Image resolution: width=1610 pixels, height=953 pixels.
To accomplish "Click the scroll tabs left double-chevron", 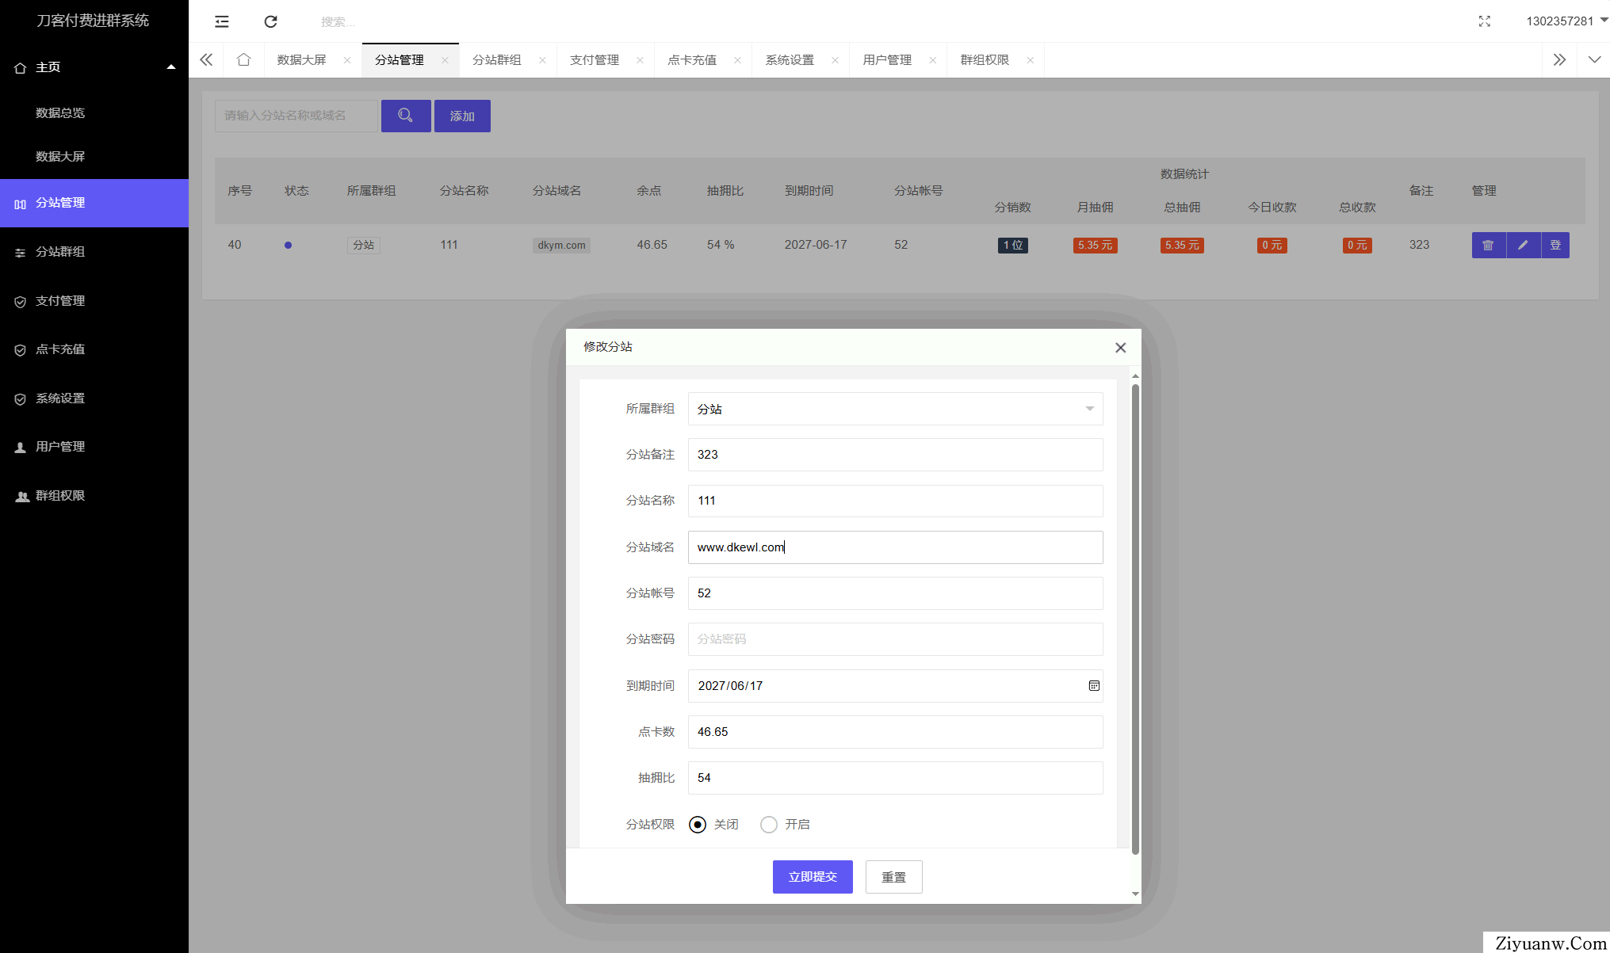I will pos(206,60).
